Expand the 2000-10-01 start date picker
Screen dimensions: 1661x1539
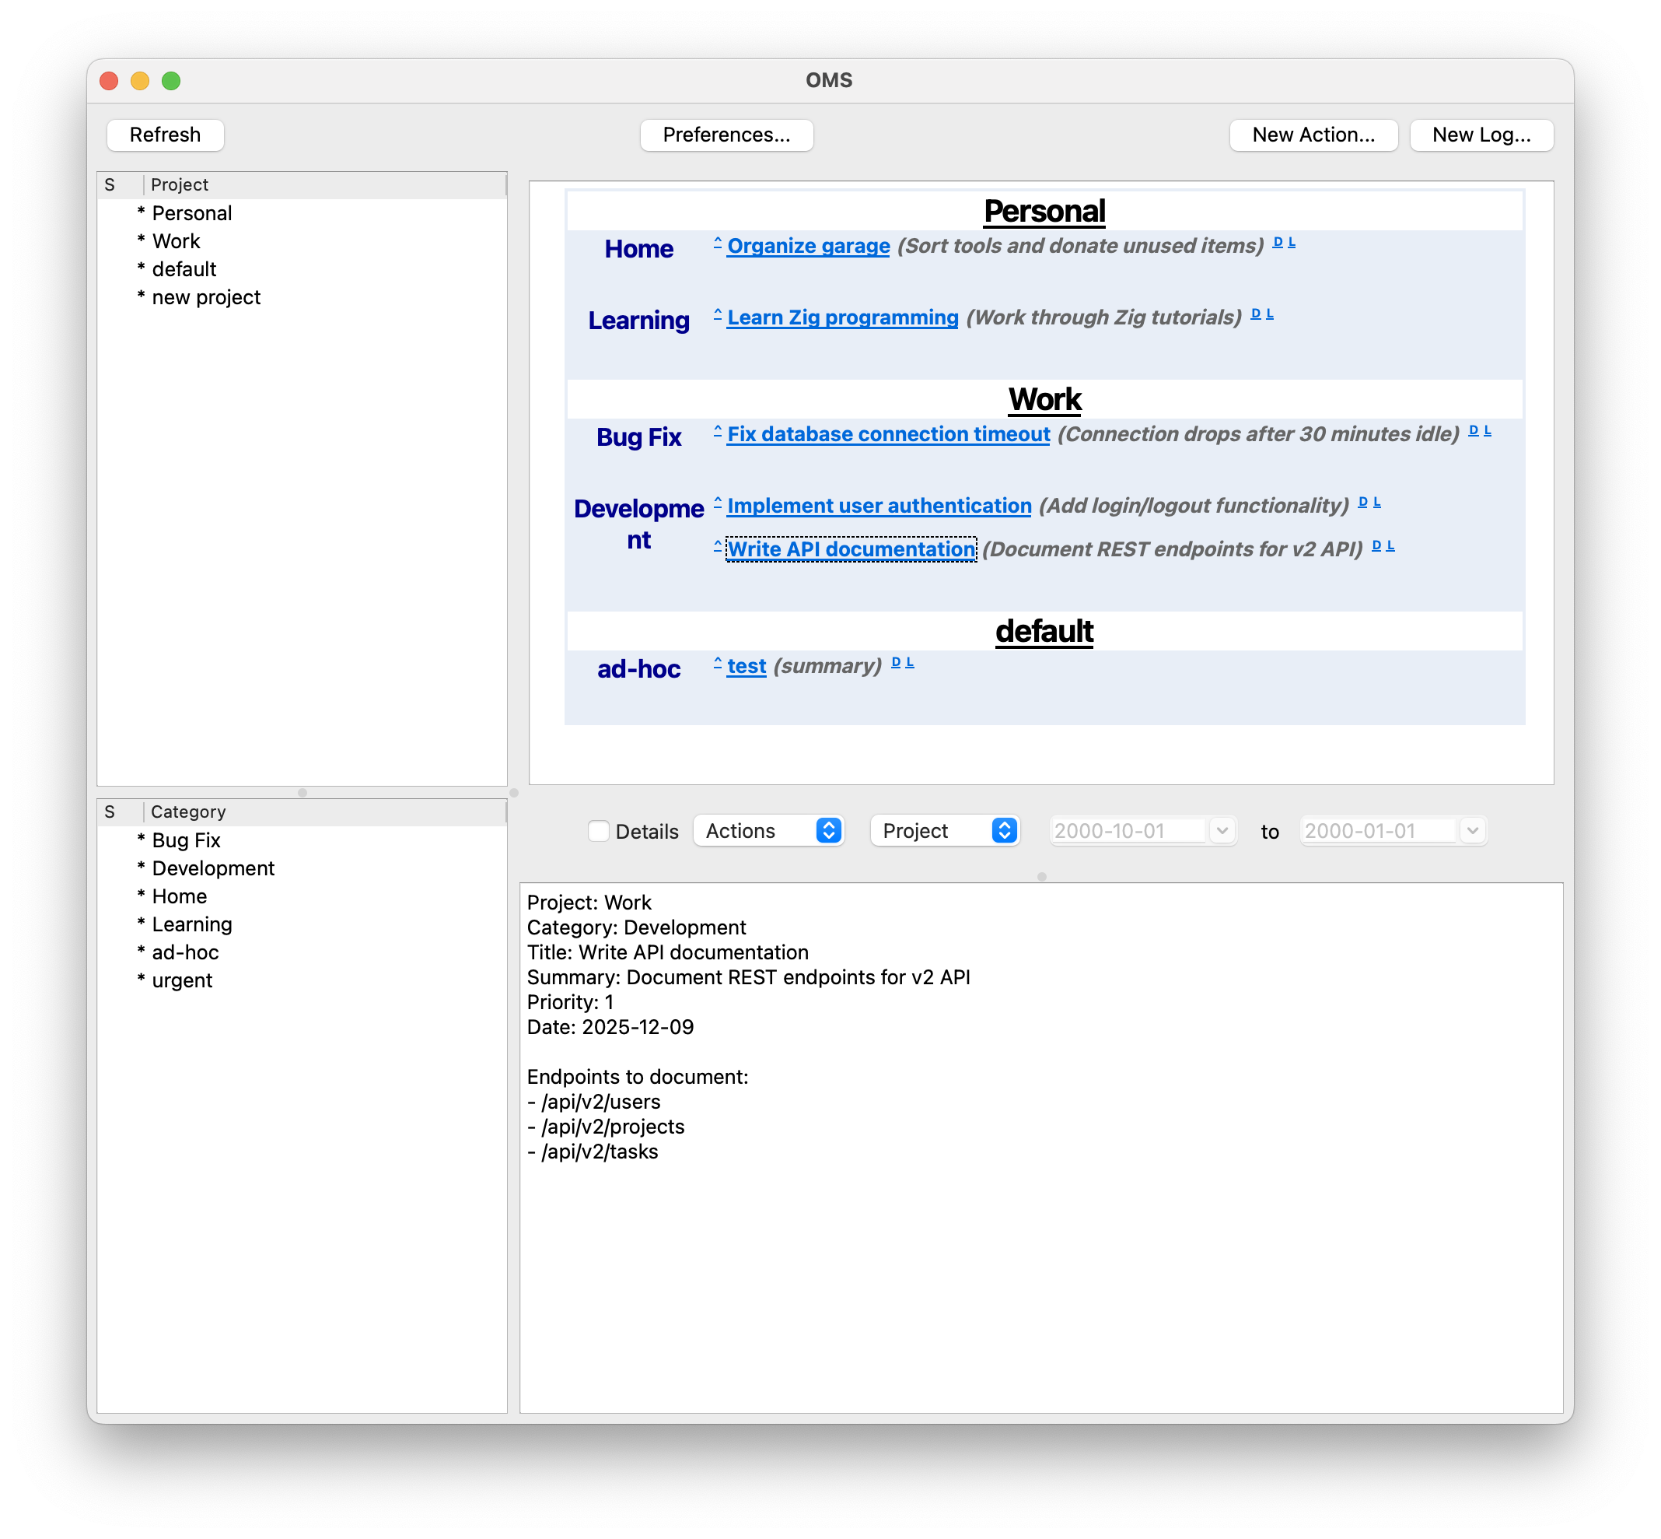1222,831
